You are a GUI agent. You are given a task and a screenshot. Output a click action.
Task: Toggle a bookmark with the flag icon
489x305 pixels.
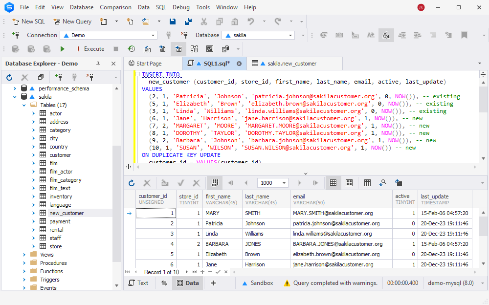(x=465, y=35)
